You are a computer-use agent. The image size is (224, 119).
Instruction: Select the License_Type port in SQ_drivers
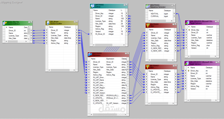56,35
